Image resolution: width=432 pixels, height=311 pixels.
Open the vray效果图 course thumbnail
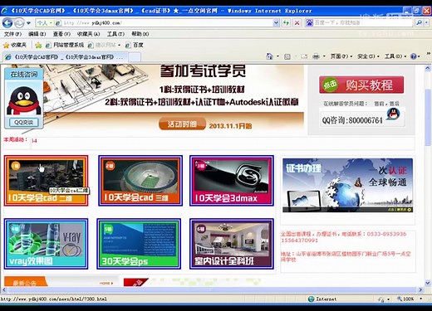click(46, 244)
